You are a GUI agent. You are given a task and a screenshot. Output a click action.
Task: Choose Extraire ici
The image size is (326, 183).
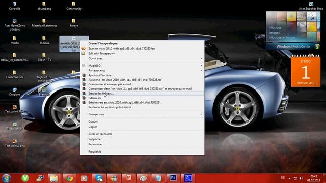click(x=142, y=98)
